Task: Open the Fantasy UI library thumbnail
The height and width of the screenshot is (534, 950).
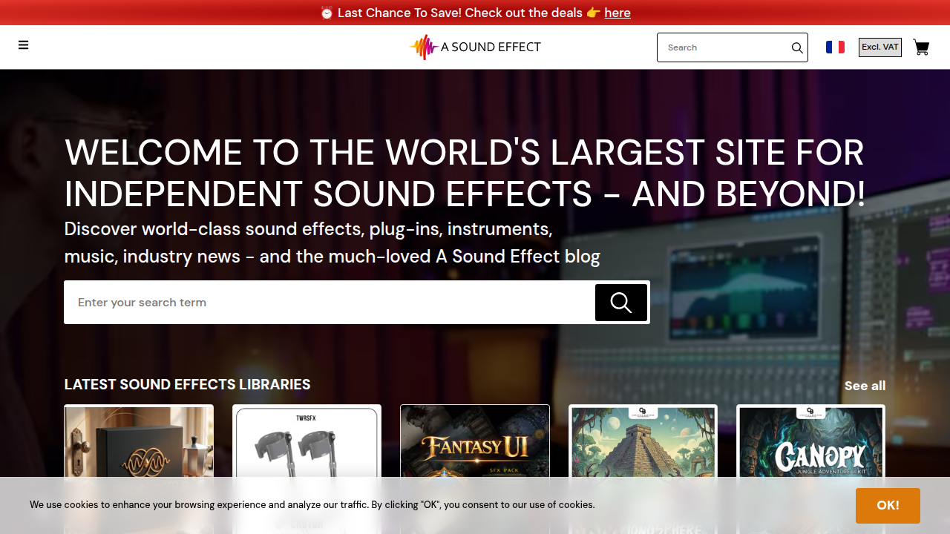Action: click(x=475, y=442)
